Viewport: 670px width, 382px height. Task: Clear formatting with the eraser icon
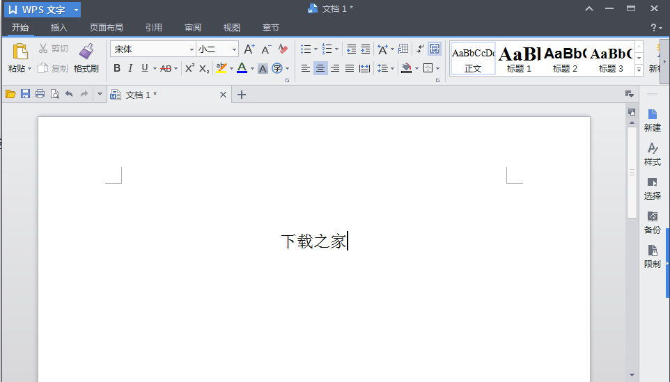(x=283, y=49)
